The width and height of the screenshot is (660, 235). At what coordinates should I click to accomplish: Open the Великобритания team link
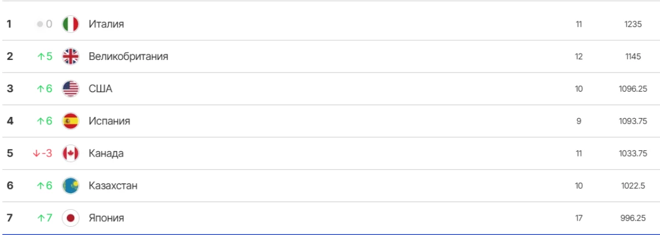[128, 57]
